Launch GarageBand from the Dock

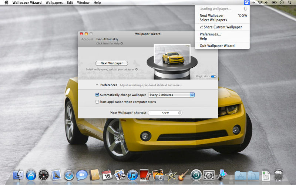[x=183, y=175]
